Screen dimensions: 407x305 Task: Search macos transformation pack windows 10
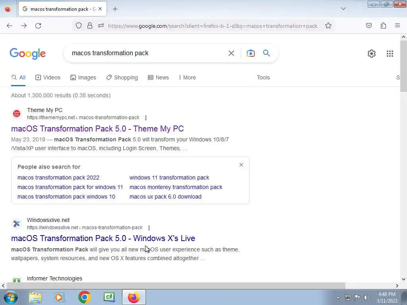pyautogui.click(x=66, y=197)
